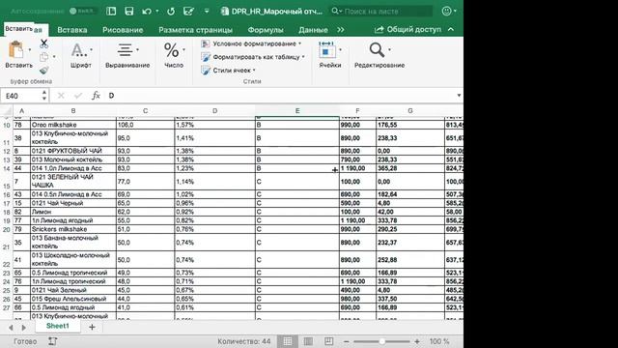Open the Рисование ribbon tab
This screenshot has height=348, width=618.
coord(123,30)
